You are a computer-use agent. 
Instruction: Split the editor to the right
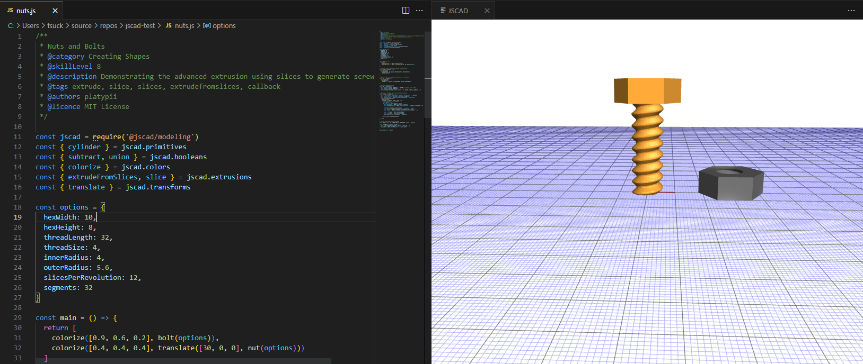(x=406, y=11)
